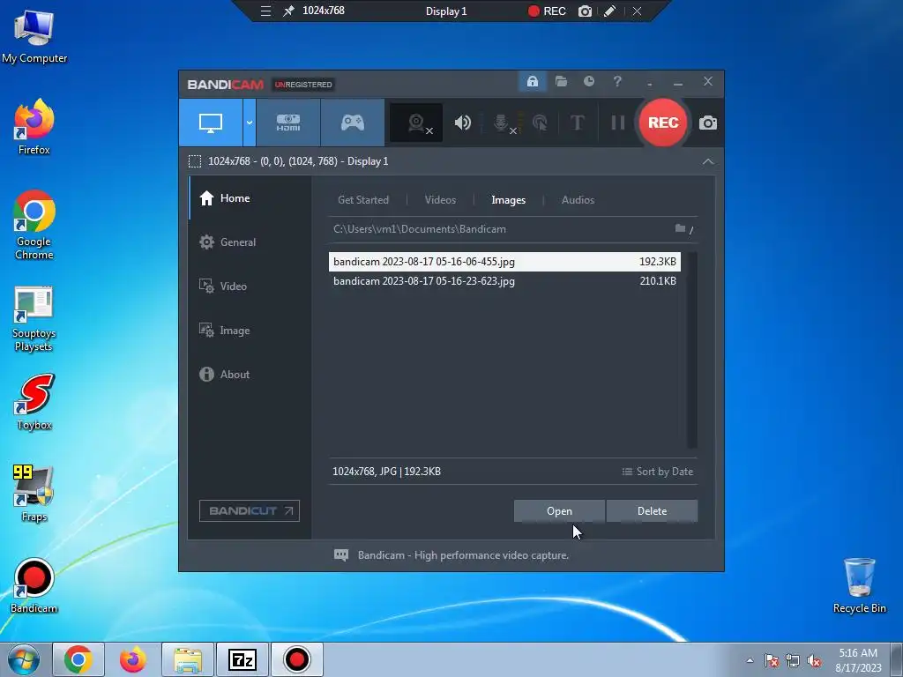Image resolution: width=903 pixels, height=677 pixels.
Task: Click the lock icon in Bandicam title bar
Action: 533,82
